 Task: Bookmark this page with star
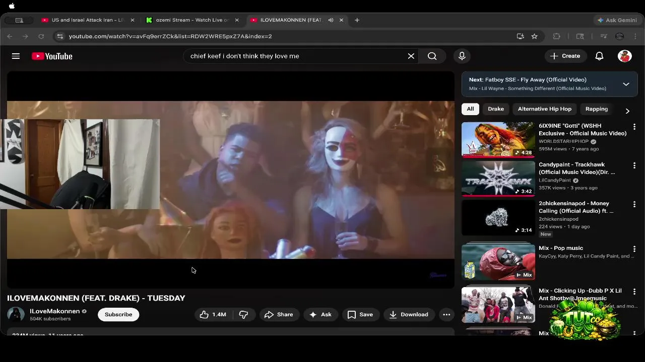pos(534,36)
